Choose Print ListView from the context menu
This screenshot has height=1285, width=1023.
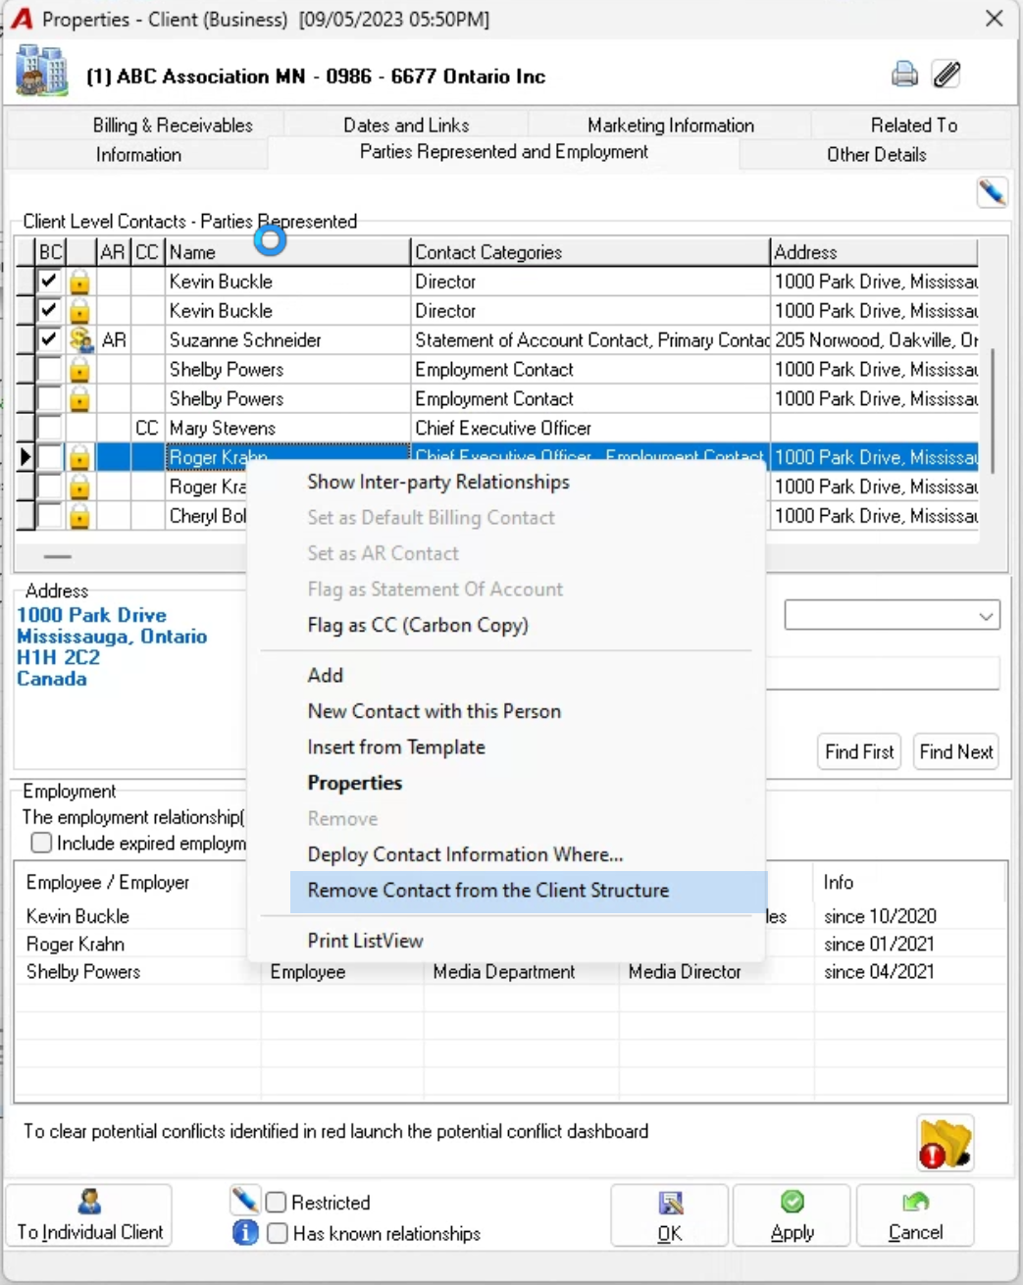pos(365,941)
